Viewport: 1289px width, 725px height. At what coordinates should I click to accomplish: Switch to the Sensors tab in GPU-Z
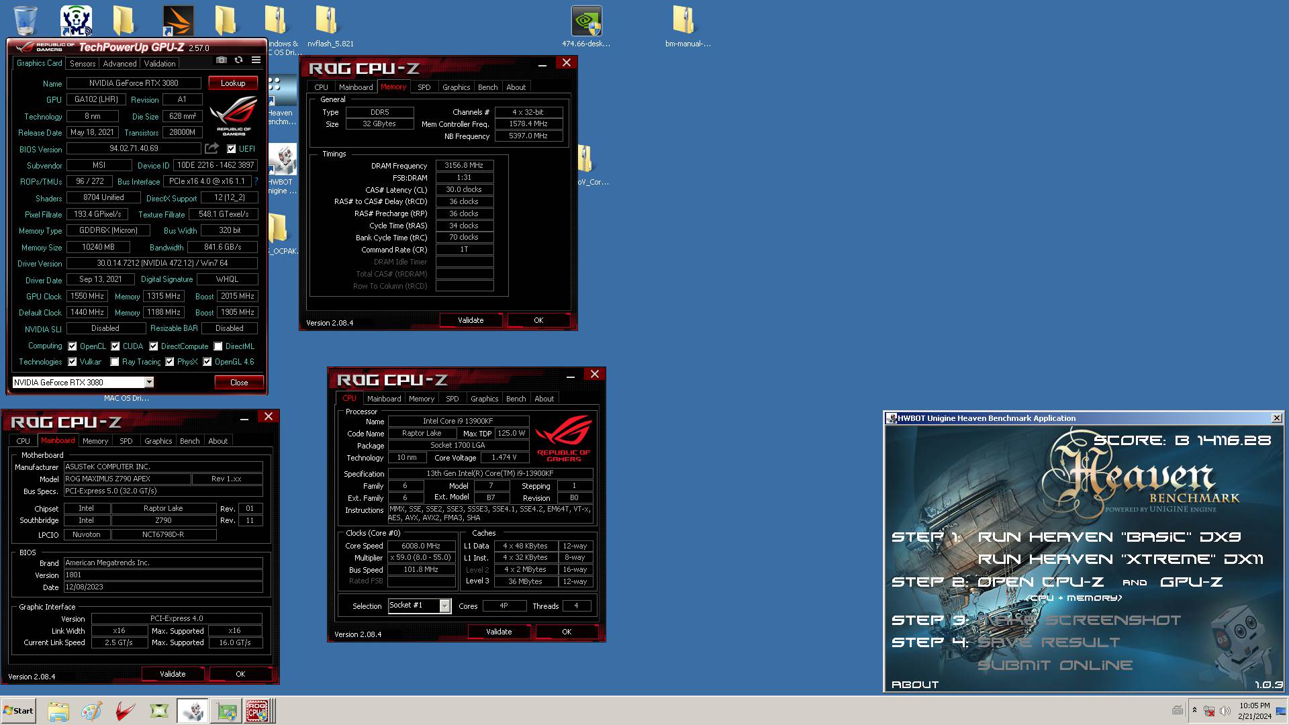(x=83, y=64)
